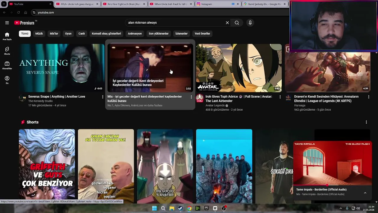Open Epic Games Launcher from the taskbar

pos(206,208)
